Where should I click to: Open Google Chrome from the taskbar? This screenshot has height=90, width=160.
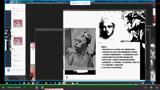pyautogui.click(x=28, y=83)
